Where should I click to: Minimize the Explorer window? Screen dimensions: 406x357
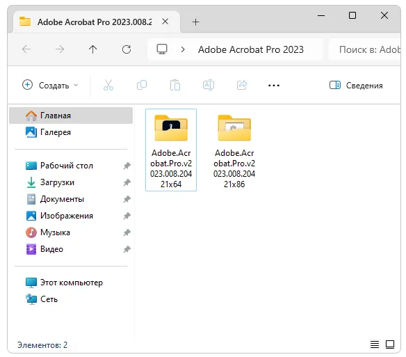(x=321, y=15)
